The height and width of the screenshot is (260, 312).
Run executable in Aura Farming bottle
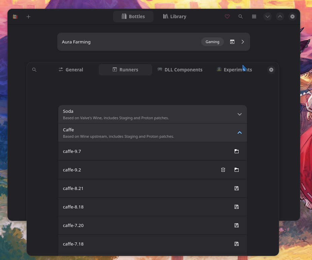pyautogui.click(x=232, y=42)
